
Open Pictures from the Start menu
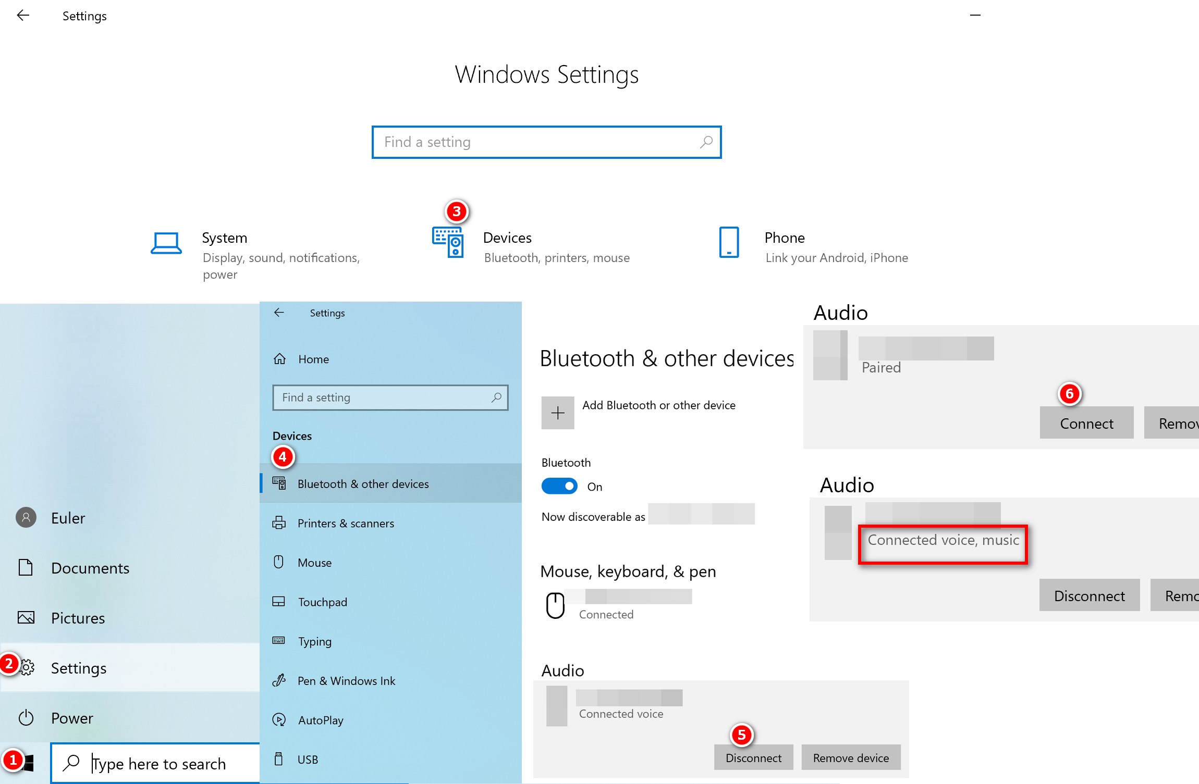click(x=130, y=618)
